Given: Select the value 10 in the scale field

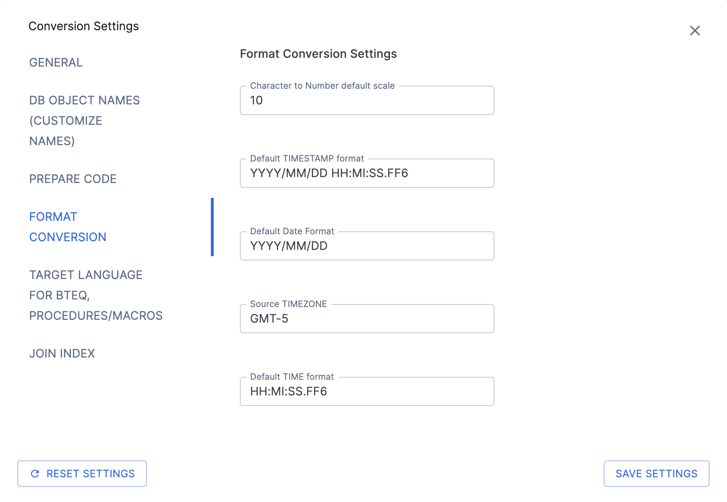Looking at the screenshot, I should click(x=256, y=100).
